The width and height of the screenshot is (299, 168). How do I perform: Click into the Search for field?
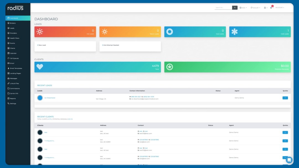pos(223,8)
